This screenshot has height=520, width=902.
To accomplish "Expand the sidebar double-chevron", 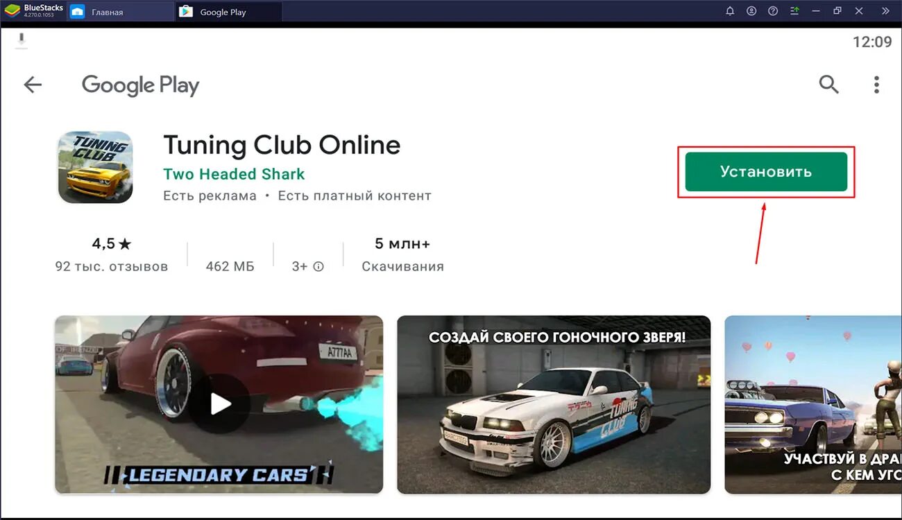I will click(x=885, y=11).
